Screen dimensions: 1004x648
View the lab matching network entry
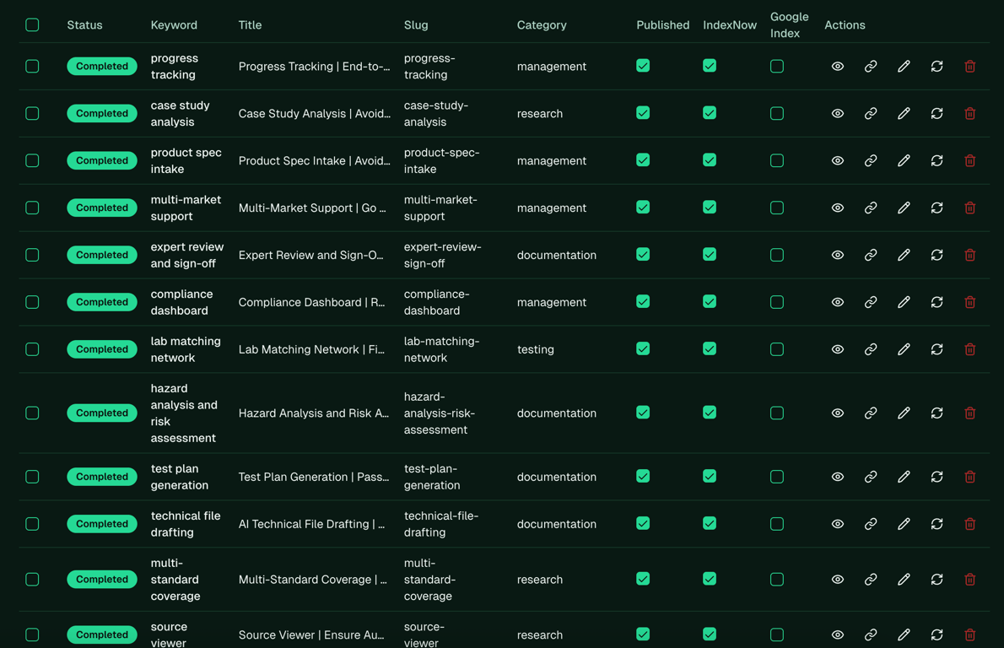click(837, 349)
